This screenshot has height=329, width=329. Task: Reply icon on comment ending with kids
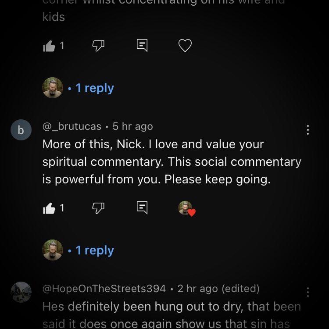(142, 45)
